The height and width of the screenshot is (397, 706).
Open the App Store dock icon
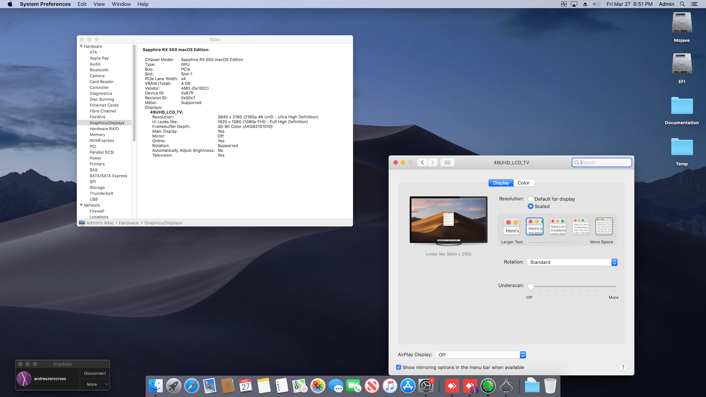[408, 386]
